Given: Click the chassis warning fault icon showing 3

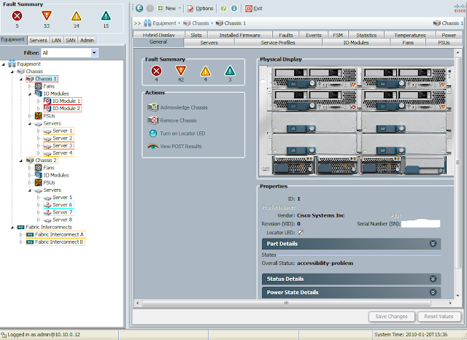Looking at the screenshot, I should [230, 72].
